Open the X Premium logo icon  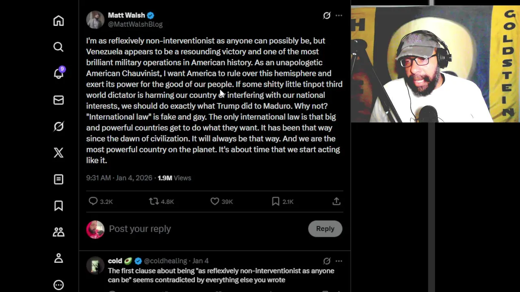(58, 152)
